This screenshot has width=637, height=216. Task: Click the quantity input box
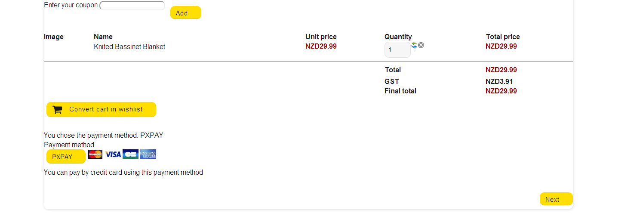pos(397,50)
